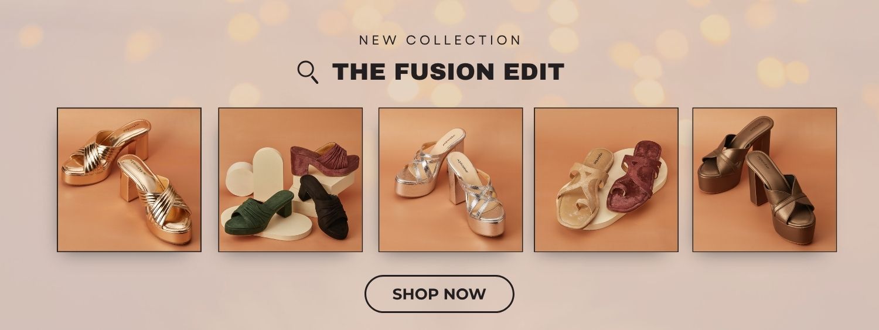Select THE FUSION EDIT heading
879x330 pixels.
448,72
